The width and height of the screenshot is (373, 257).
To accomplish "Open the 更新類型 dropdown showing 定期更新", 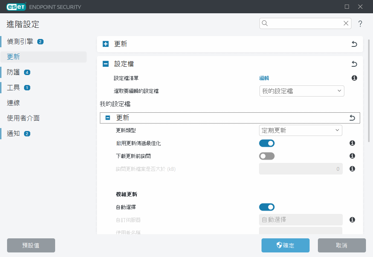I will coord(300,131).
